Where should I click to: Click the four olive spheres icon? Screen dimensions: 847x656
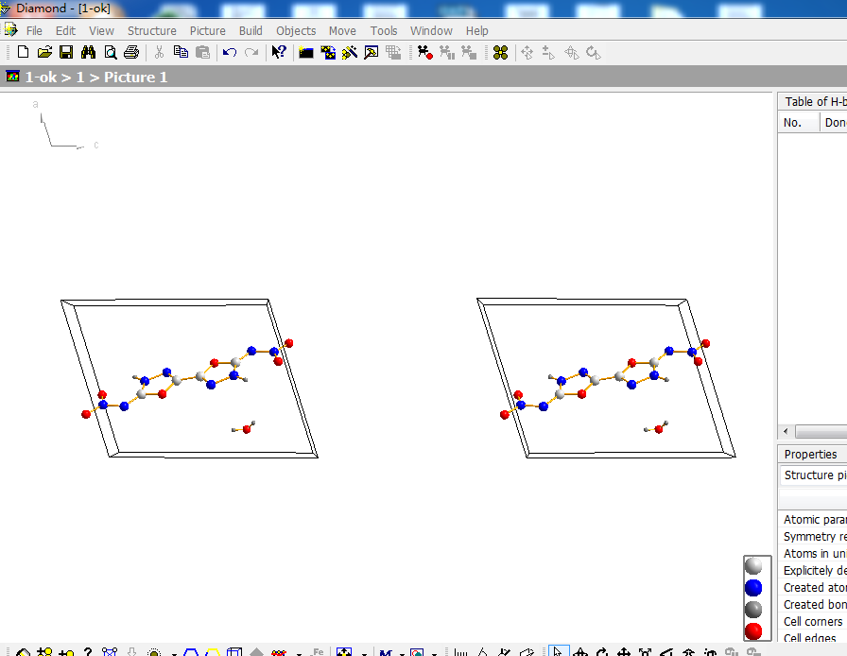pos(501,52)
